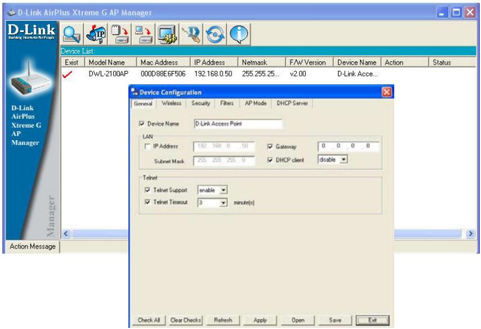
Task: Enable the IP Address checkbox
Action: (x=147, y=146)
